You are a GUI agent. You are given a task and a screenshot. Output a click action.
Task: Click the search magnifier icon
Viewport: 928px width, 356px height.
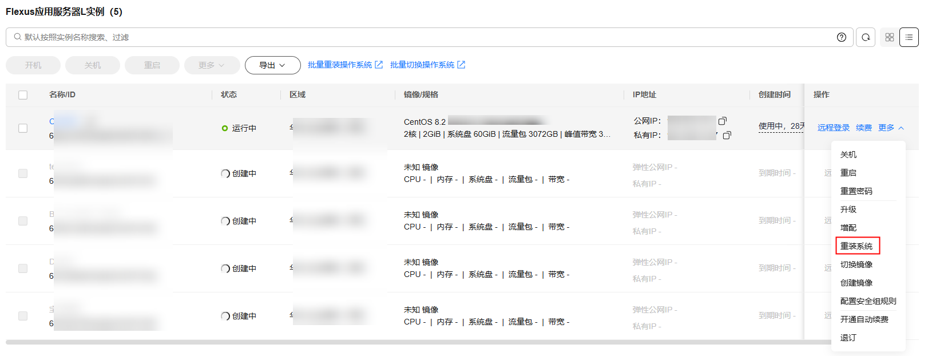click(18, 37)
